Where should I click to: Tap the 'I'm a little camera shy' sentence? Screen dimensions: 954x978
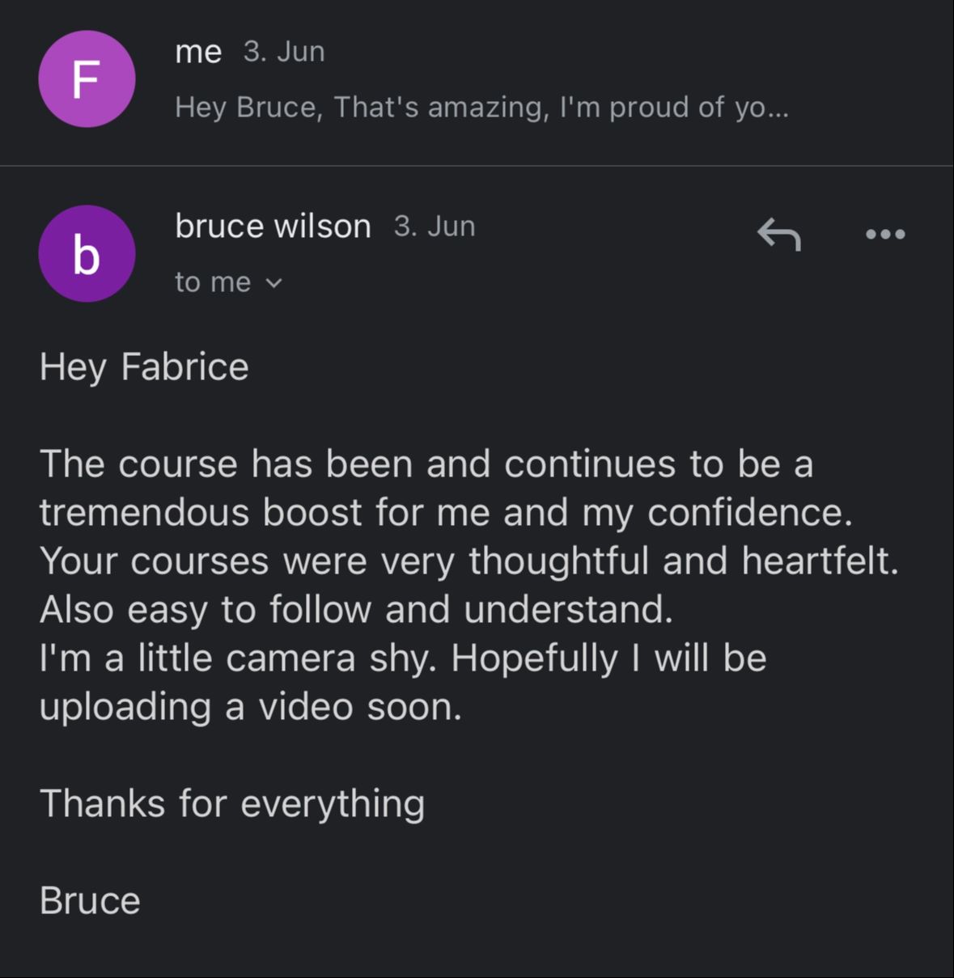239,658
